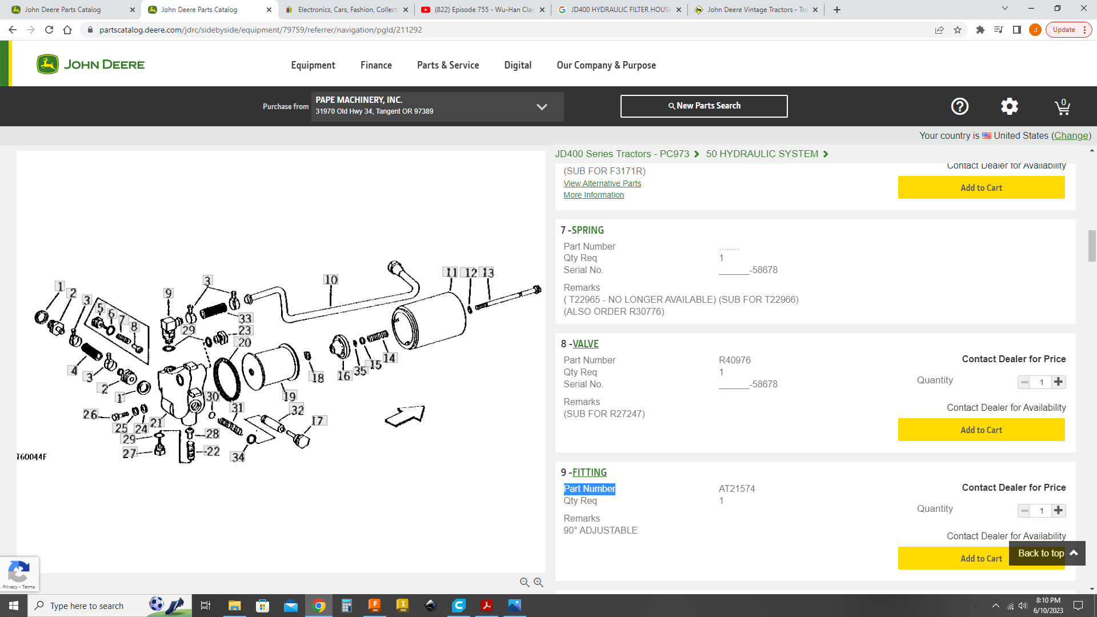The height and width of the screenshot is (617, 1097).
Task: Decrease quantity for VALVE R40976
Action: point(1024,382)
